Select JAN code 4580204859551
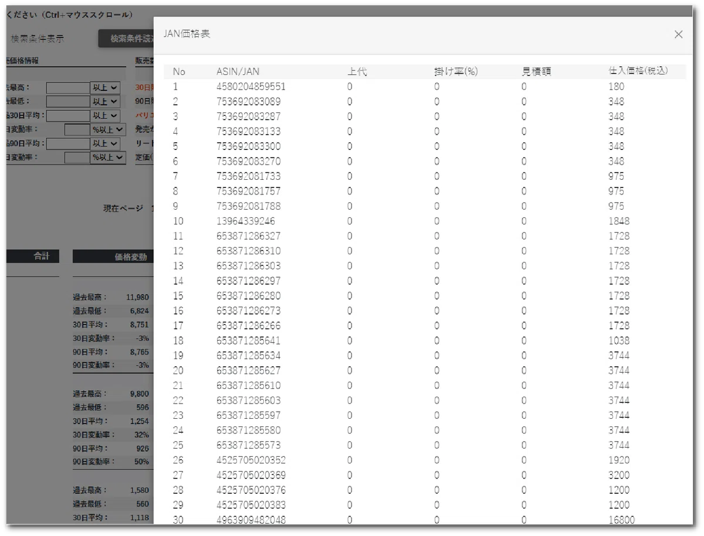 point(251,87)
